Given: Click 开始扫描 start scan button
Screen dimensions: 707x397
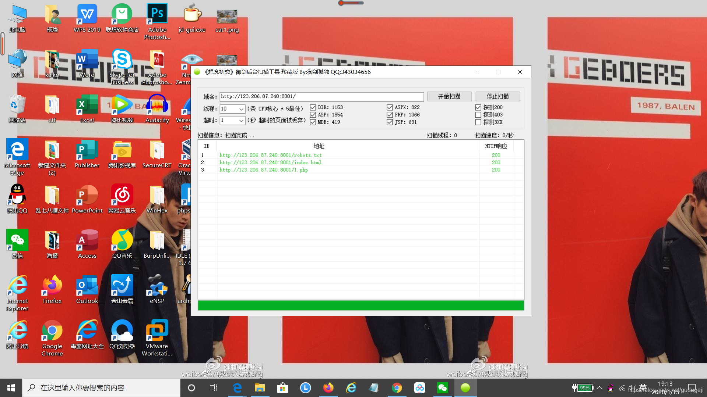Looking at the screenshot, I should click(449, 96).
